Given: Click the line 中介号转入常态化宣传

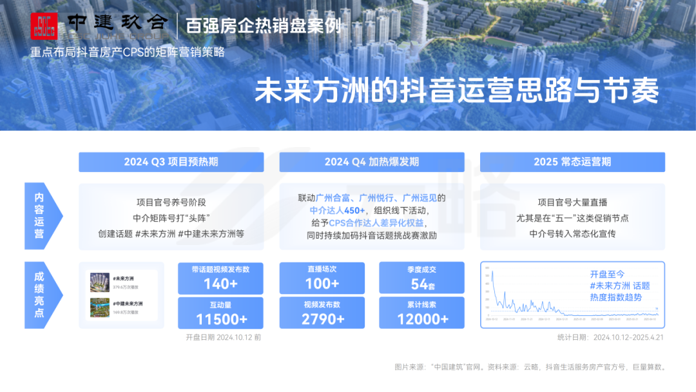Looking at the screenshot, I should 573,233.
